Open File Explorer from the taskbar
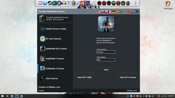The image size is (175, 98). (x=12, y=96)
